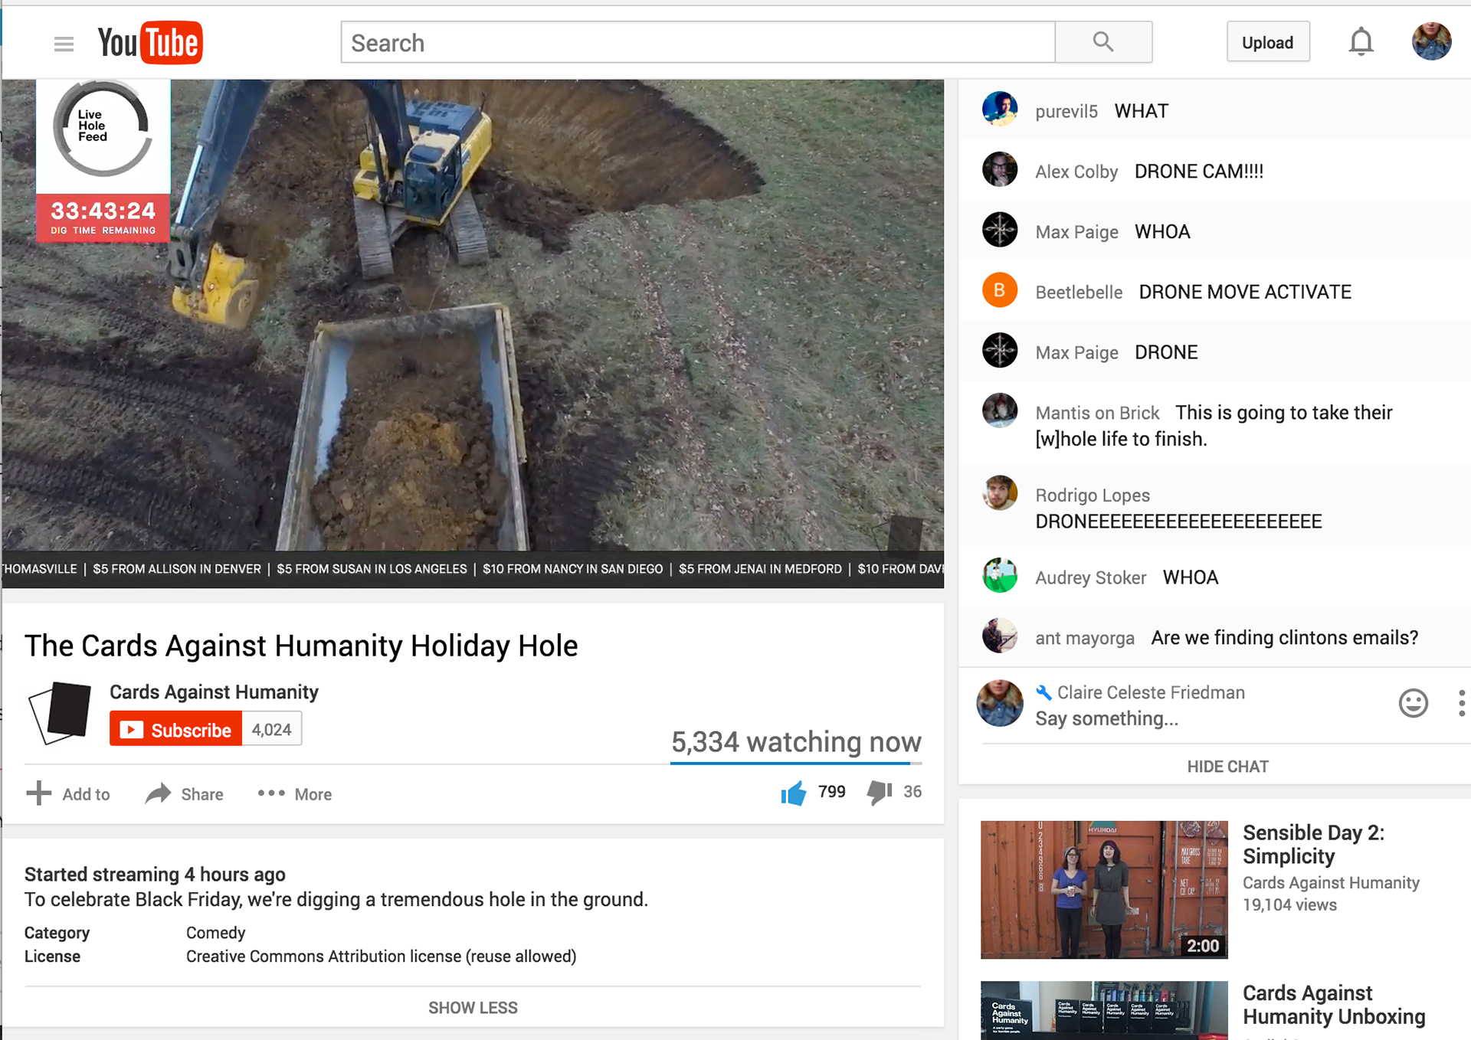Click the Claire Celeste Friedman name

click(x=1151, y=692)
